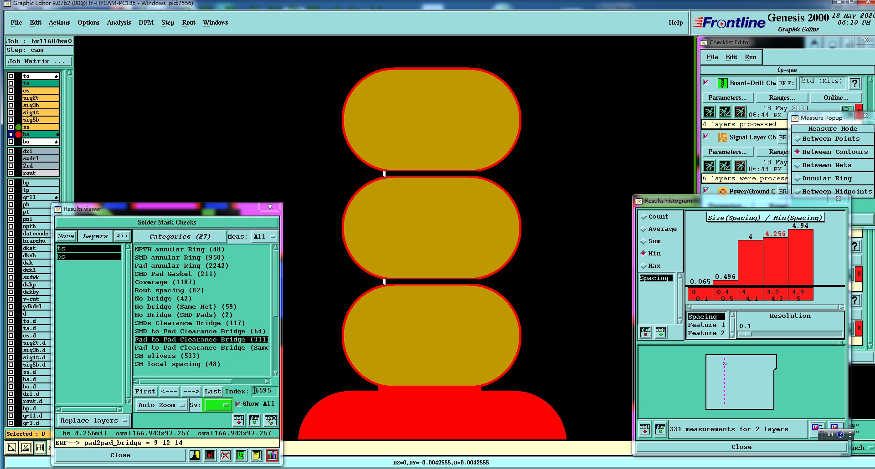Viewport: 875px width, 469px height.
Task: Select the Average option in Results histogram
Action: tap(659, 229)
